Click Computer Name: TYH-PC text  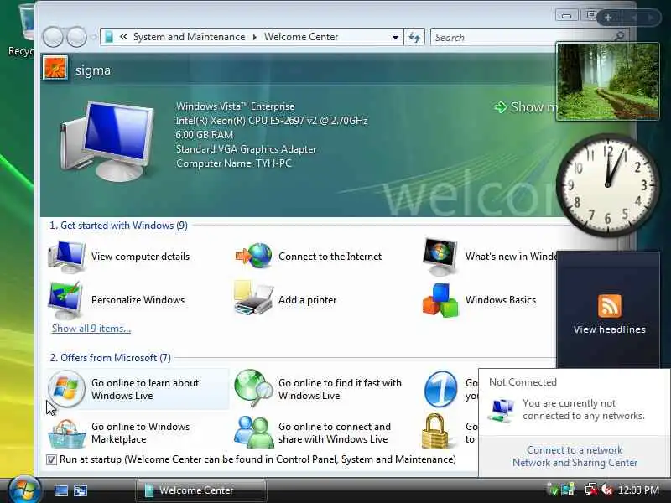[x=234, y=163]
